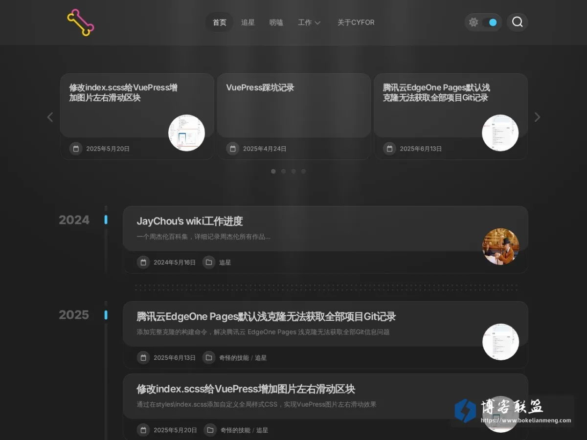The height and width of the screenshot is (440, 587).
Task: Open carousel card 腾讯云EdgeOne Pages默认浅克隆
Action: [436, 92]
